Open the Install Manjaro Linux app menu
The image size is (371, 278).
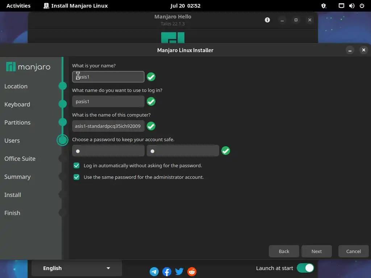76,6
